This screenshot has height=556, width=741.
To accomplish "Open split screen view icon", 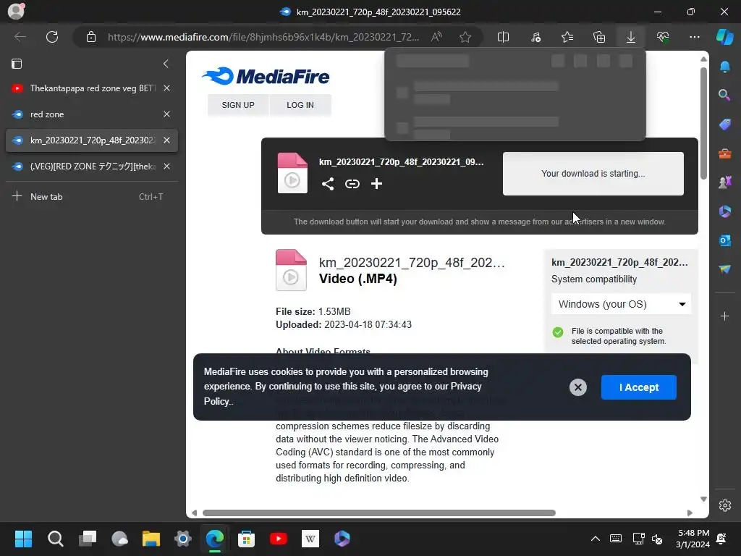I will tap(504, 37).
